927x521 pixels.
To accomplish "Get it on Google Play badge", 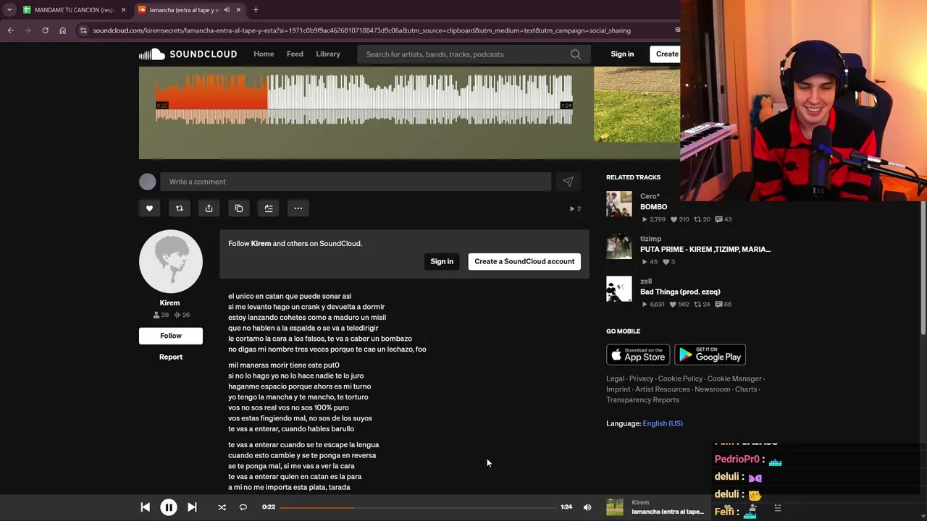I will coord(710,355).
